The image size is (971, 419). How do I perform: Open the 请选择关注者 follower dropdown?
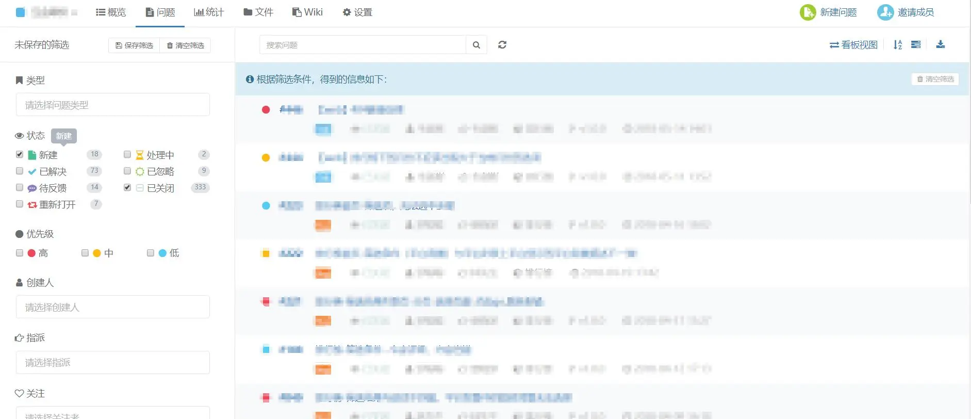coord(113,413)
